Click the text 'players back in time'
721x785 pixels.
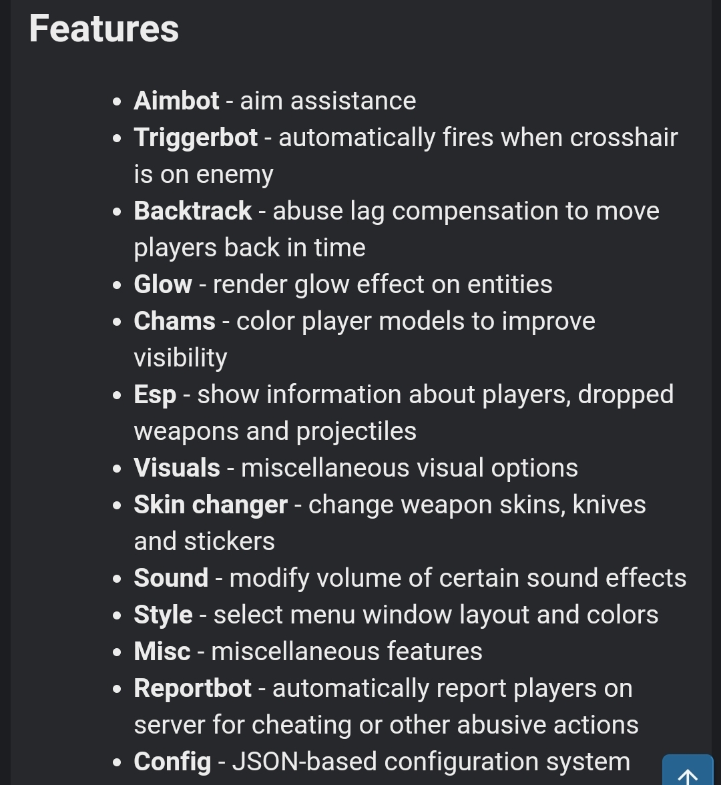pyautogui.click(x=250, y=248)
